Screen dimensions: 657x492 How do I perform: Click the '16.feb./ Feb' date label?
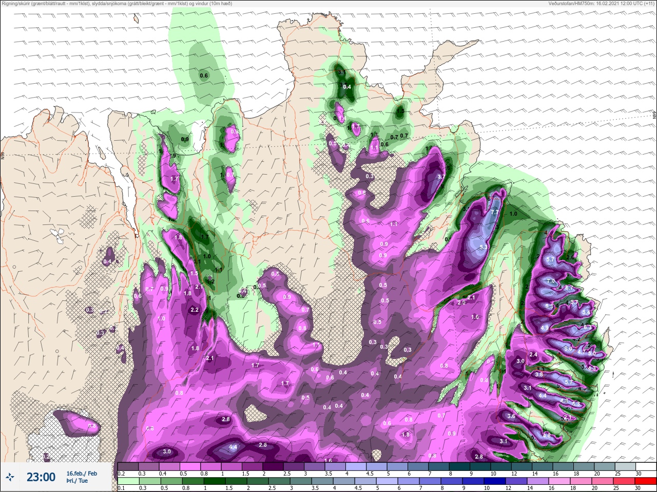coord(82,473)
